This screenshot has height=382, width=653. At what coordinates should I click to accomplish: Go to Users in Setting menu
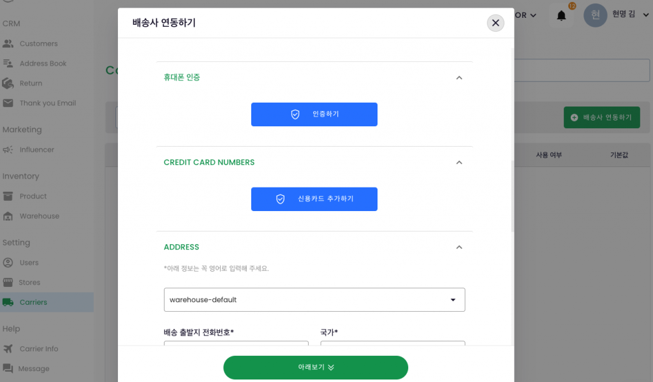29,263
